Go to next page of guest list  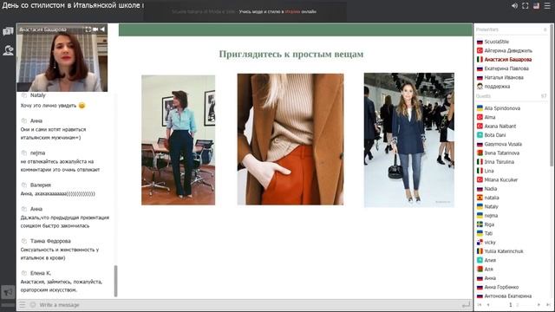[539, 304]
